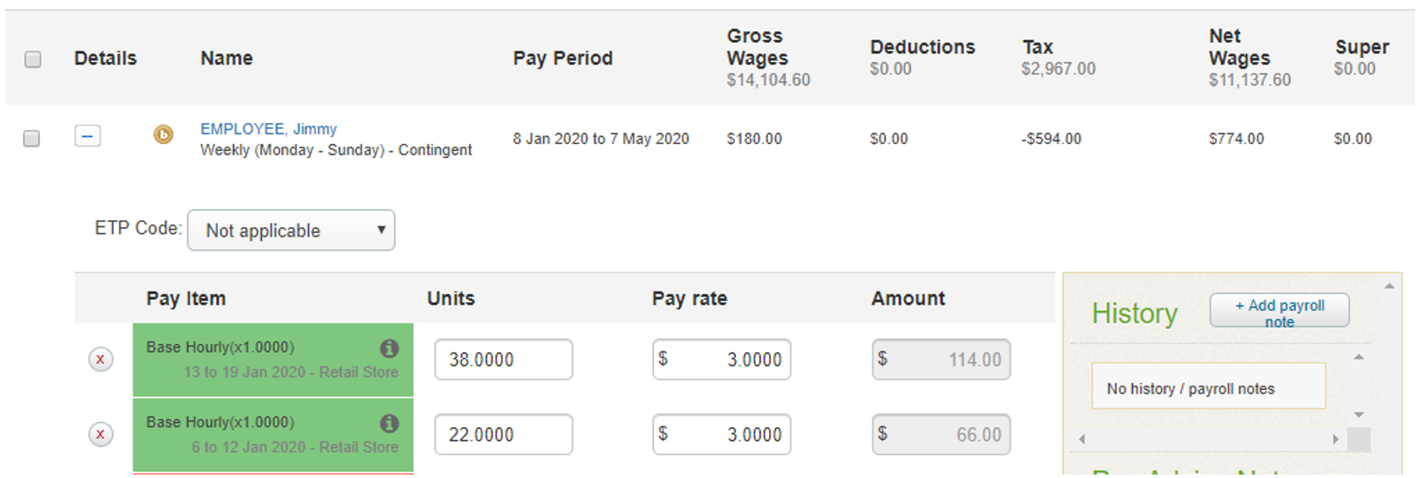The width and height of the screenshot is (1422, 478).
Task: Click history notes scroll-up arrow
Action: point(1358,357)
